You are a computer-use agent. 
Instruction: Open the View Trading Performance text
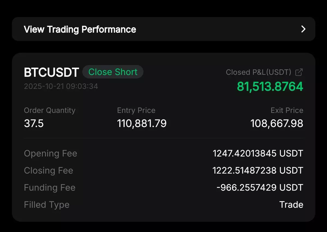tap(80, 29)
